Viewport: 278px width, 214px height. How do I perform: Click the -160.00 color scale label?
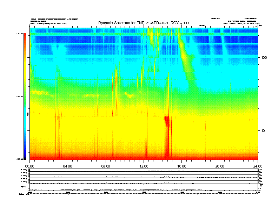coord(19,159)
